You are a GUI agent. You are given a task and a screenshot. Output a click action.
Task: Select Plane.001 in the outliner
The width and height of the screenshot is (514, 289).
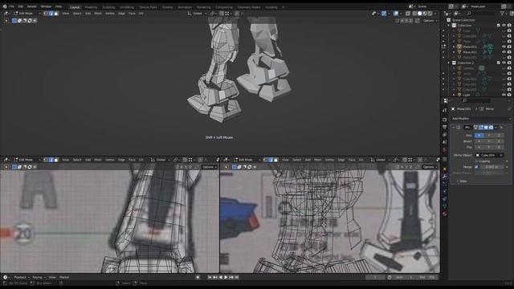tap(470, 47)
